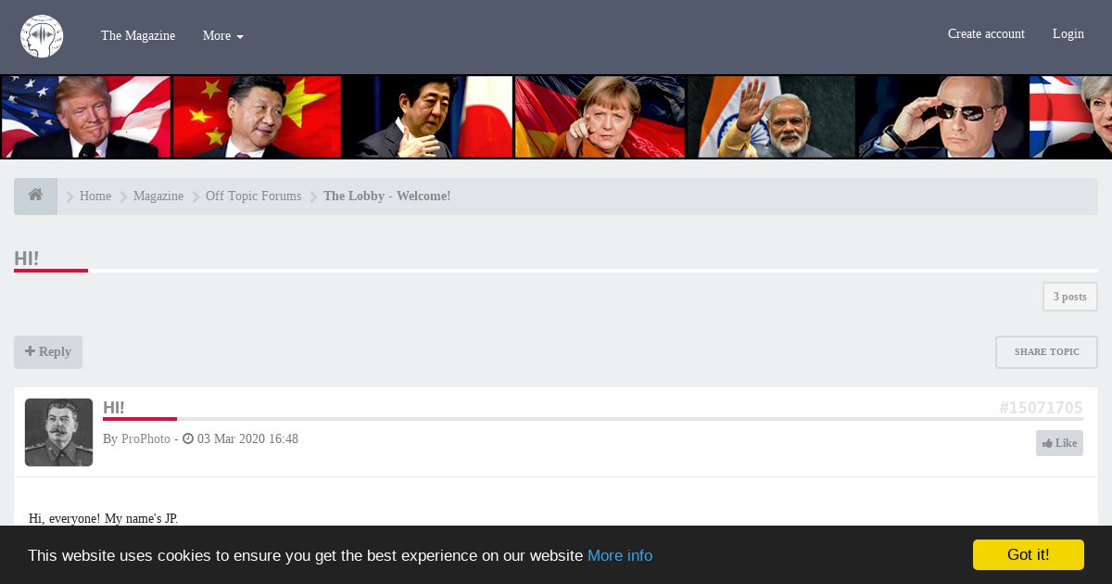Open The Lobby - Welcome! breadcrumb
The image size is (1112, 584).
(387, 197)
